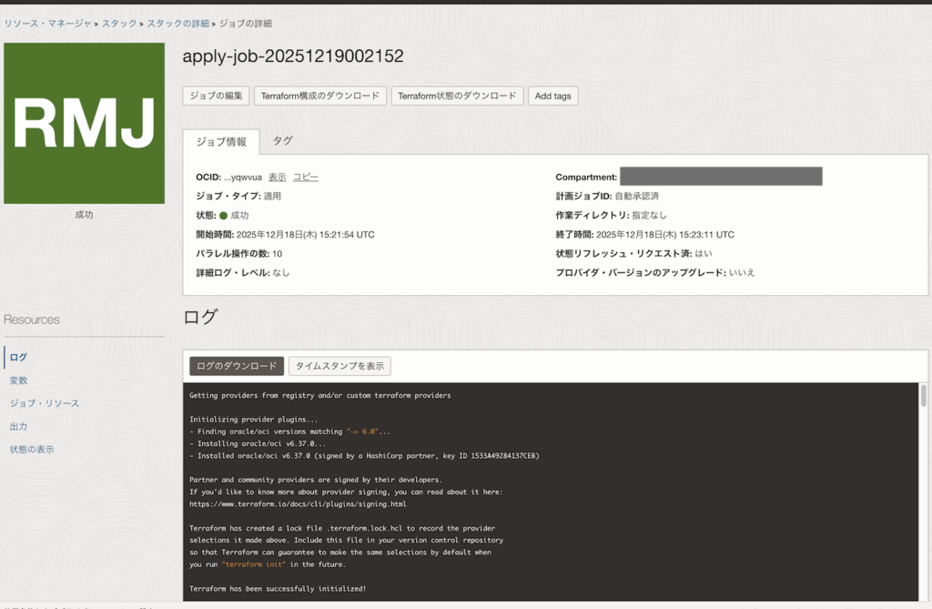This screenshot has width=932, height=609.
Task: Open 変数 in Resources sidebar
Action: point(18,381)
